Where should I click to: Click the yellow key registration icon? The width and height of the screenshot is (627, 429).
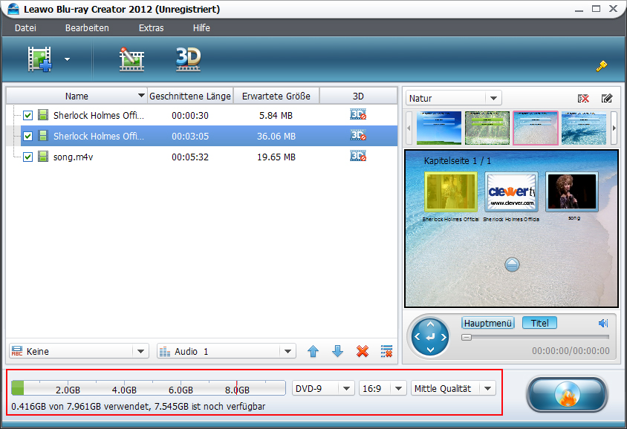[x=602, y=66]
